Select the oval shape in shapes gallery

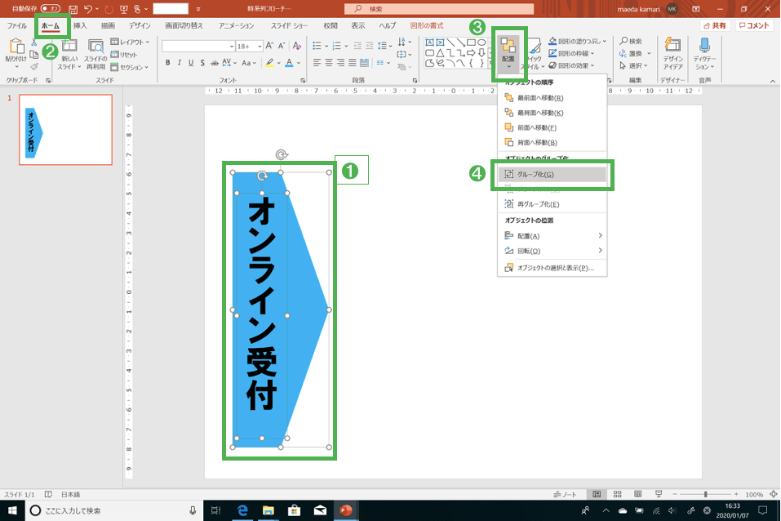point(481,43)
